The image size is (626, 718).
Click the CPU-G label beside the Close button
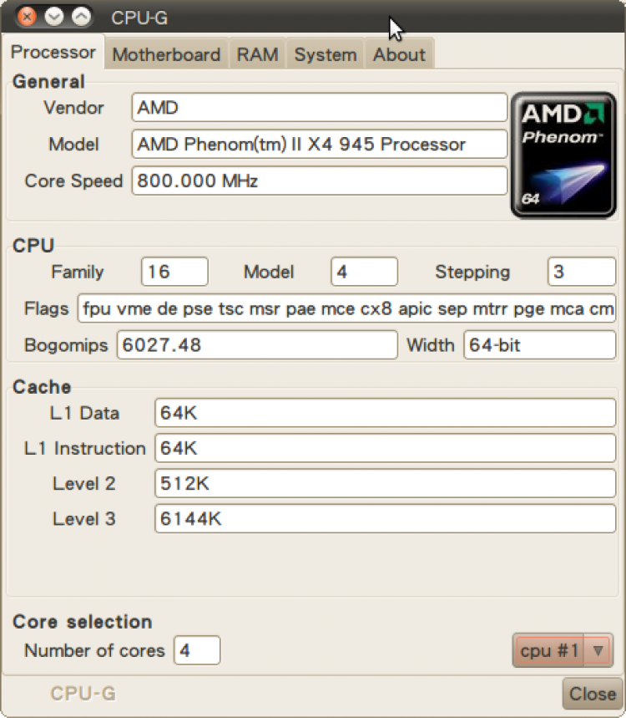[x=83, y=693]
